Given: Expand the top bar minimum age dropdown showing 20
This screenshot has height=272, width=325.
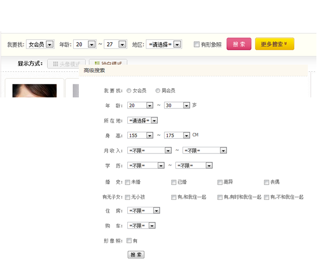Looking at the screenshot, I should (84, 44).
